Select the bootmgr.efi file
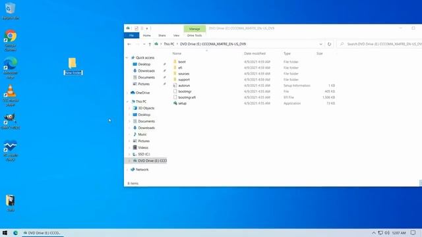This screenshot has width=422, height=237. [187, 97]
